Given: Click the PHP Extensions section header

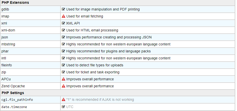Looking at the screenshot, I should point(15,2).
